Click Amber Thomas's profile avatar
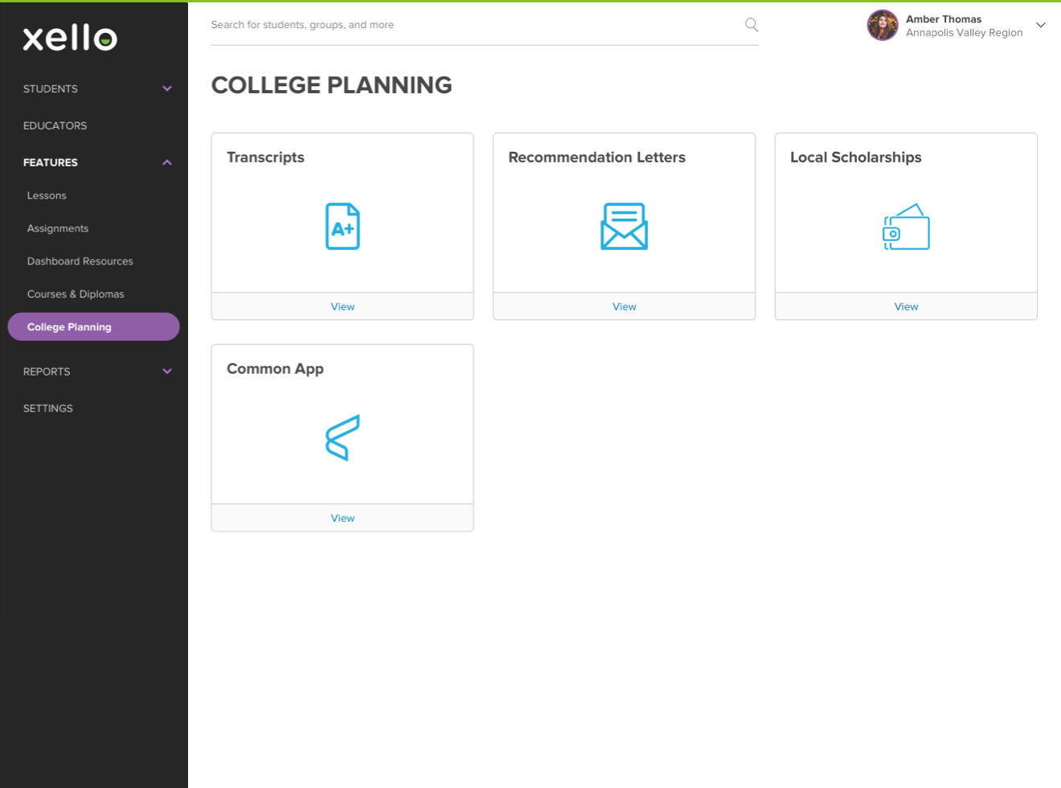Image resolution: width=1061 pixels, height=788 pixels. coord(882,25)
